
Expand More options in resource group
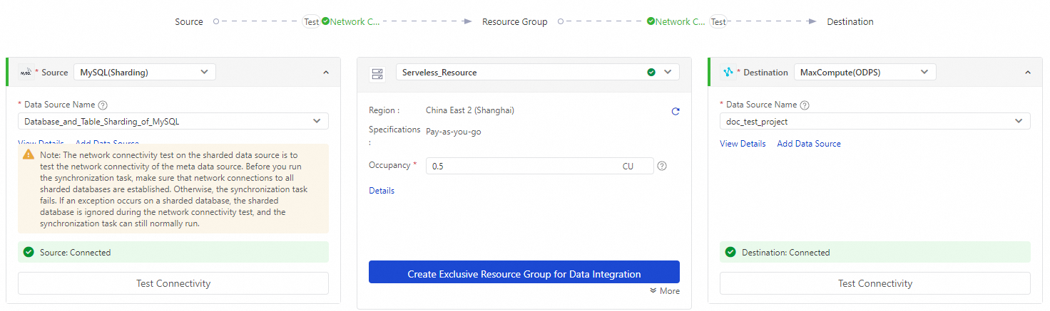[x=665, y=291]
